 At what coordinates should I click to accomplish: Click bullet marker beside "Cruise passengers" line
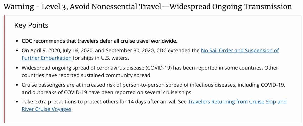click(x=17, y=85)
